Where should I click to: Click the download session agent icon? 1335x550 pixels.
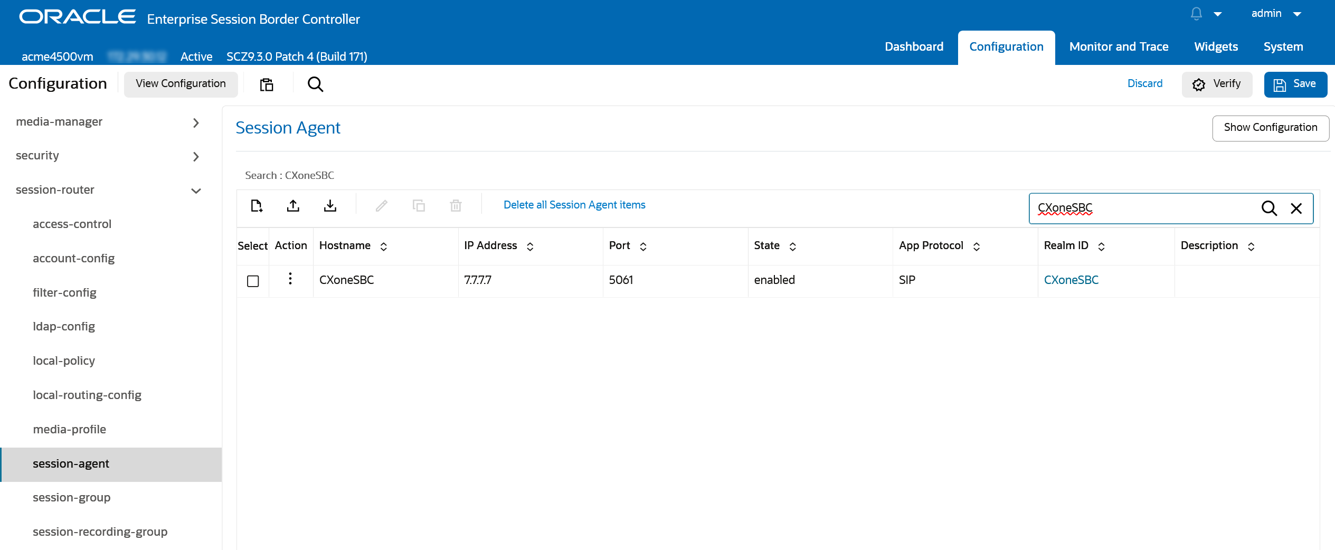pyautogui.click(x=330, y=205)
